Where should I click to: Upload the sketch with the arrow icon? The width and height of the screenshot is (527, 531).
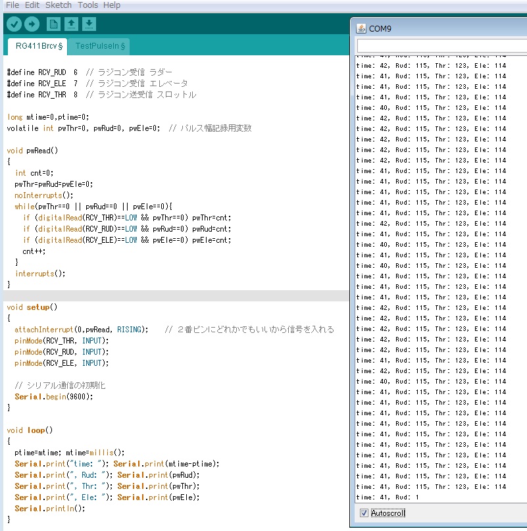(x=32, y=24)
